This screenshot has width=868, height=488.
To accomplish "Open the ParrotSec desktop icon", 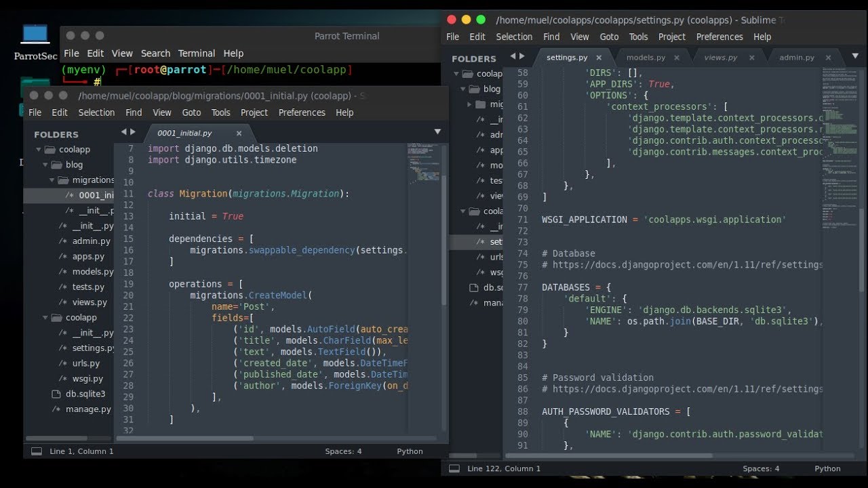I will click(35, 42).
